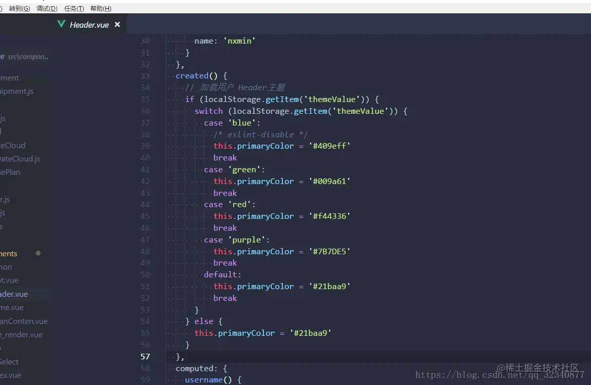Open the 调试(D) menu

click(47, 8)
